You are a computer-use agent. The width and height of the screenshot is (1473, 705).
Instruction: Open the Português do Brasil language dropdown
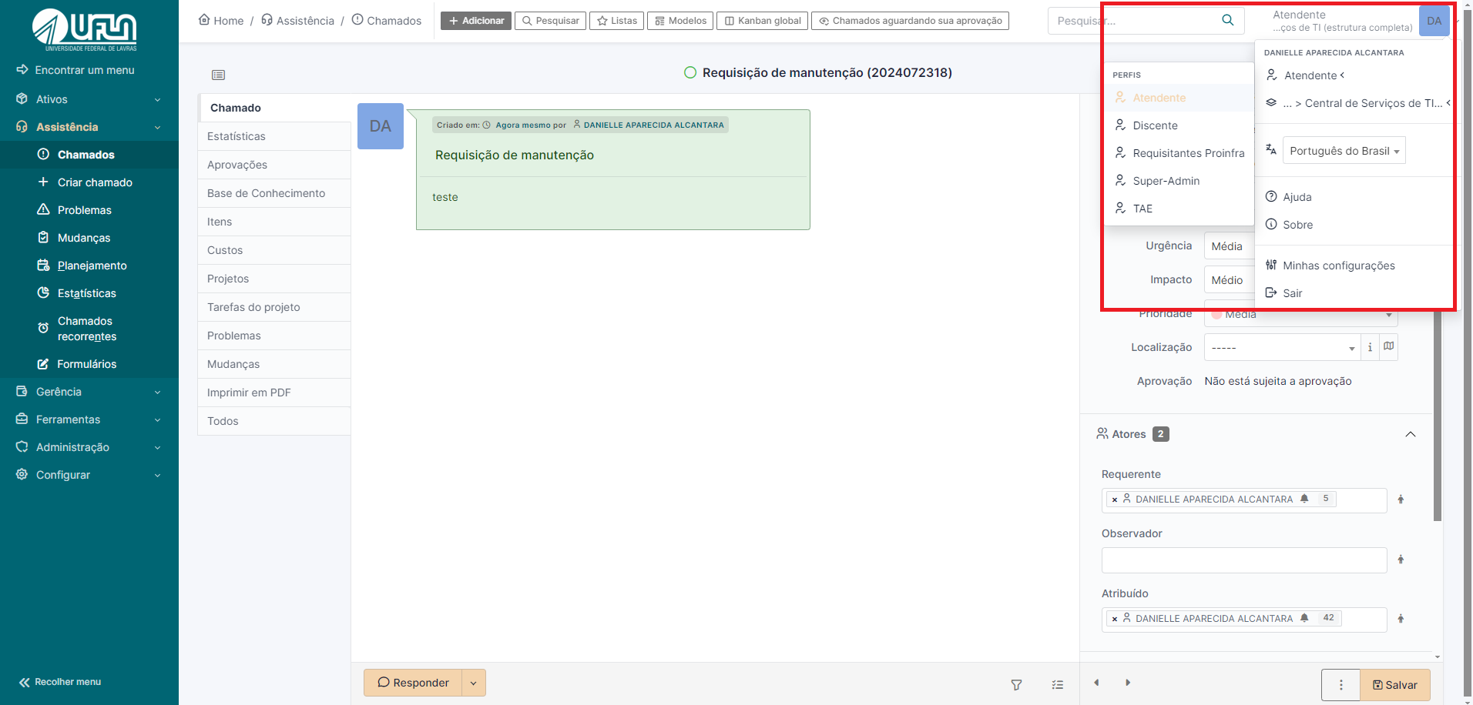click(1344, 151)
